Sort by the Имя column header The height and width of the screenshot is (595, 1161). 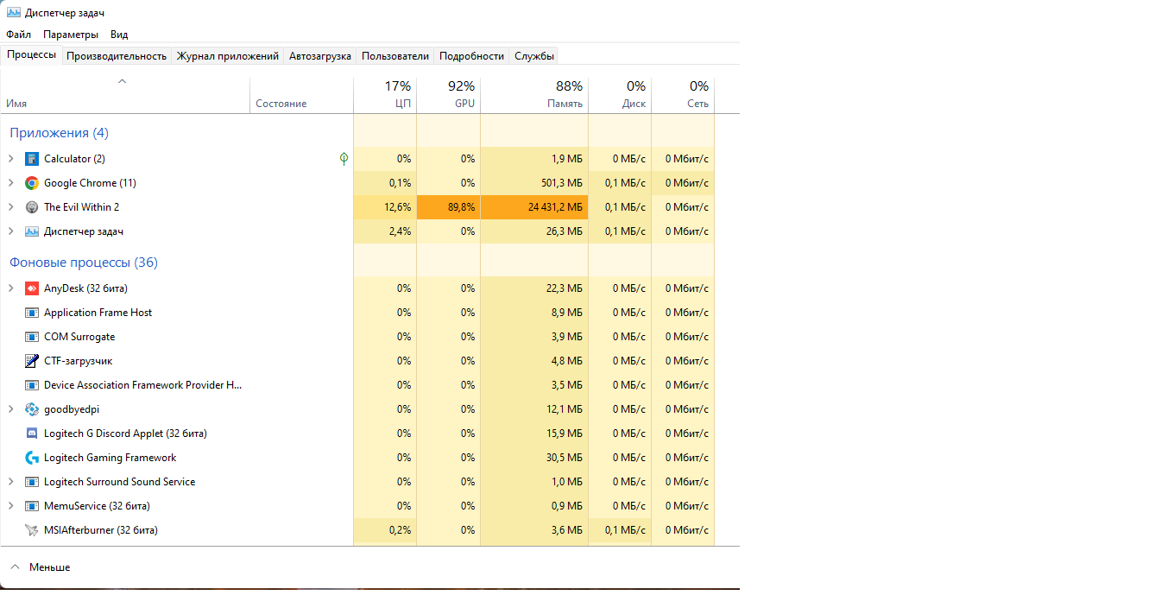pos(125,95)
